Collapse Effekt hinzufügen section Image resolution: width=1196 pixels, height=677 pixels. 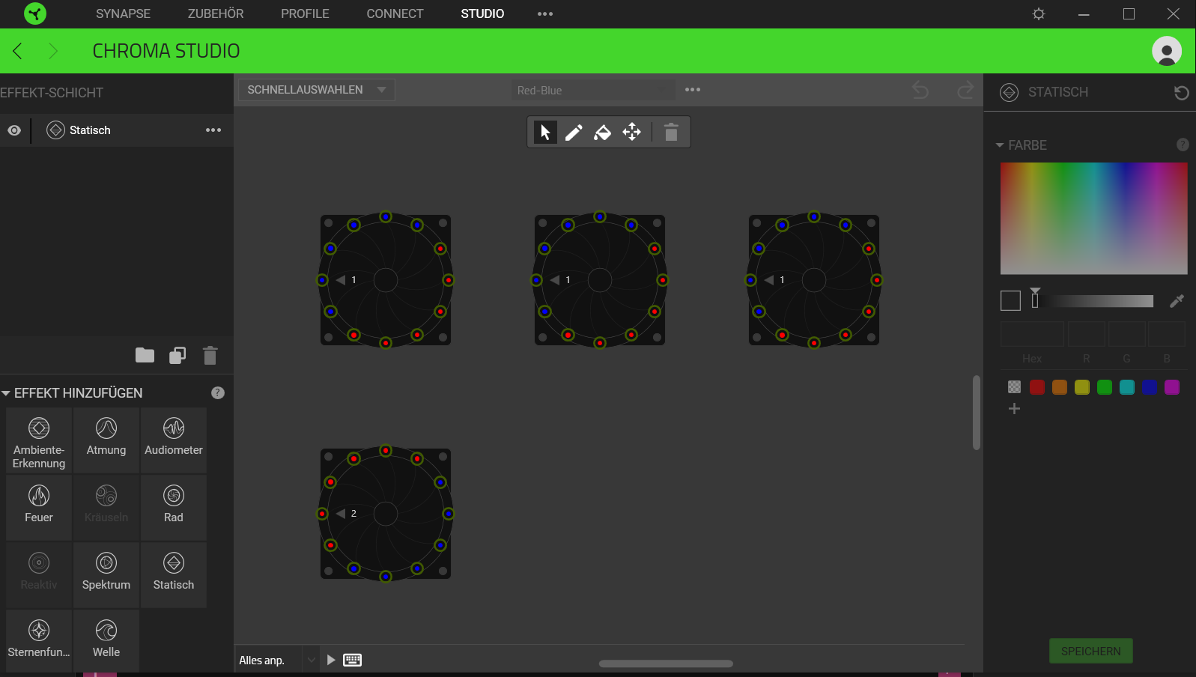coord(6,393)
